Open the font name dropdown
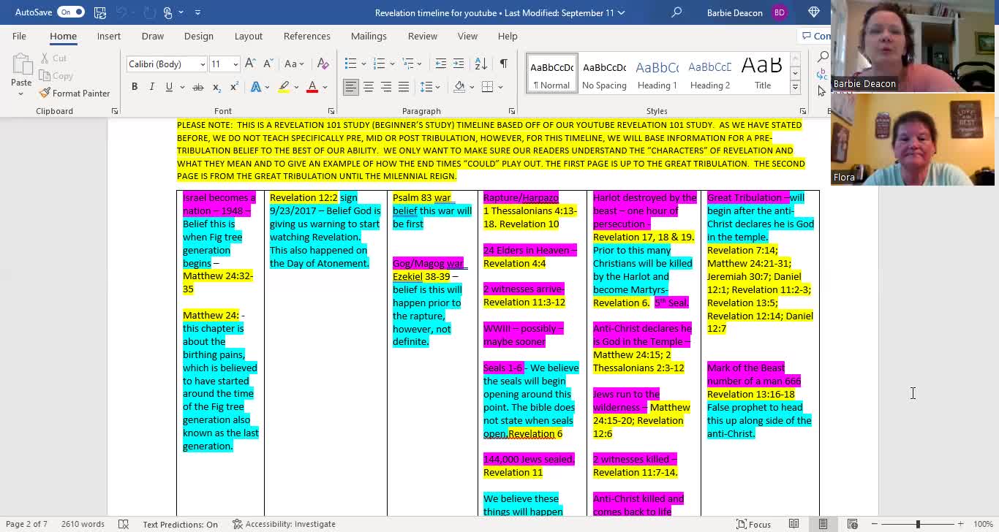 click(203, 64)
